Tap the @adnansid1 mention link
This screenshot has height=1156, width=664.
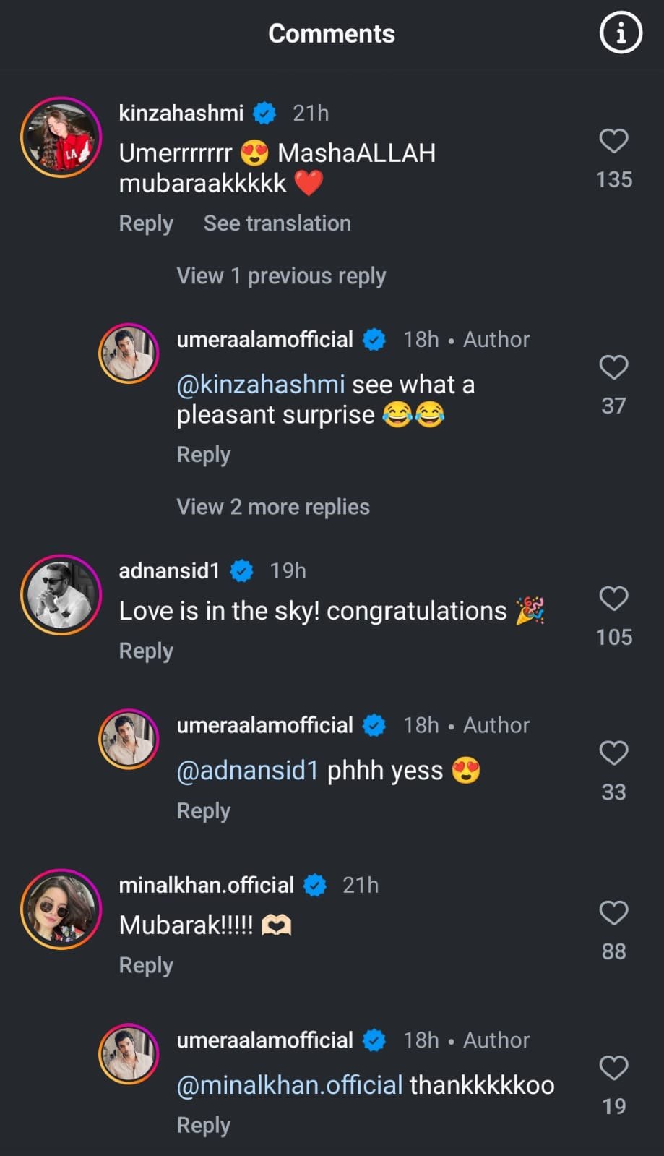[x=248, y=771]
